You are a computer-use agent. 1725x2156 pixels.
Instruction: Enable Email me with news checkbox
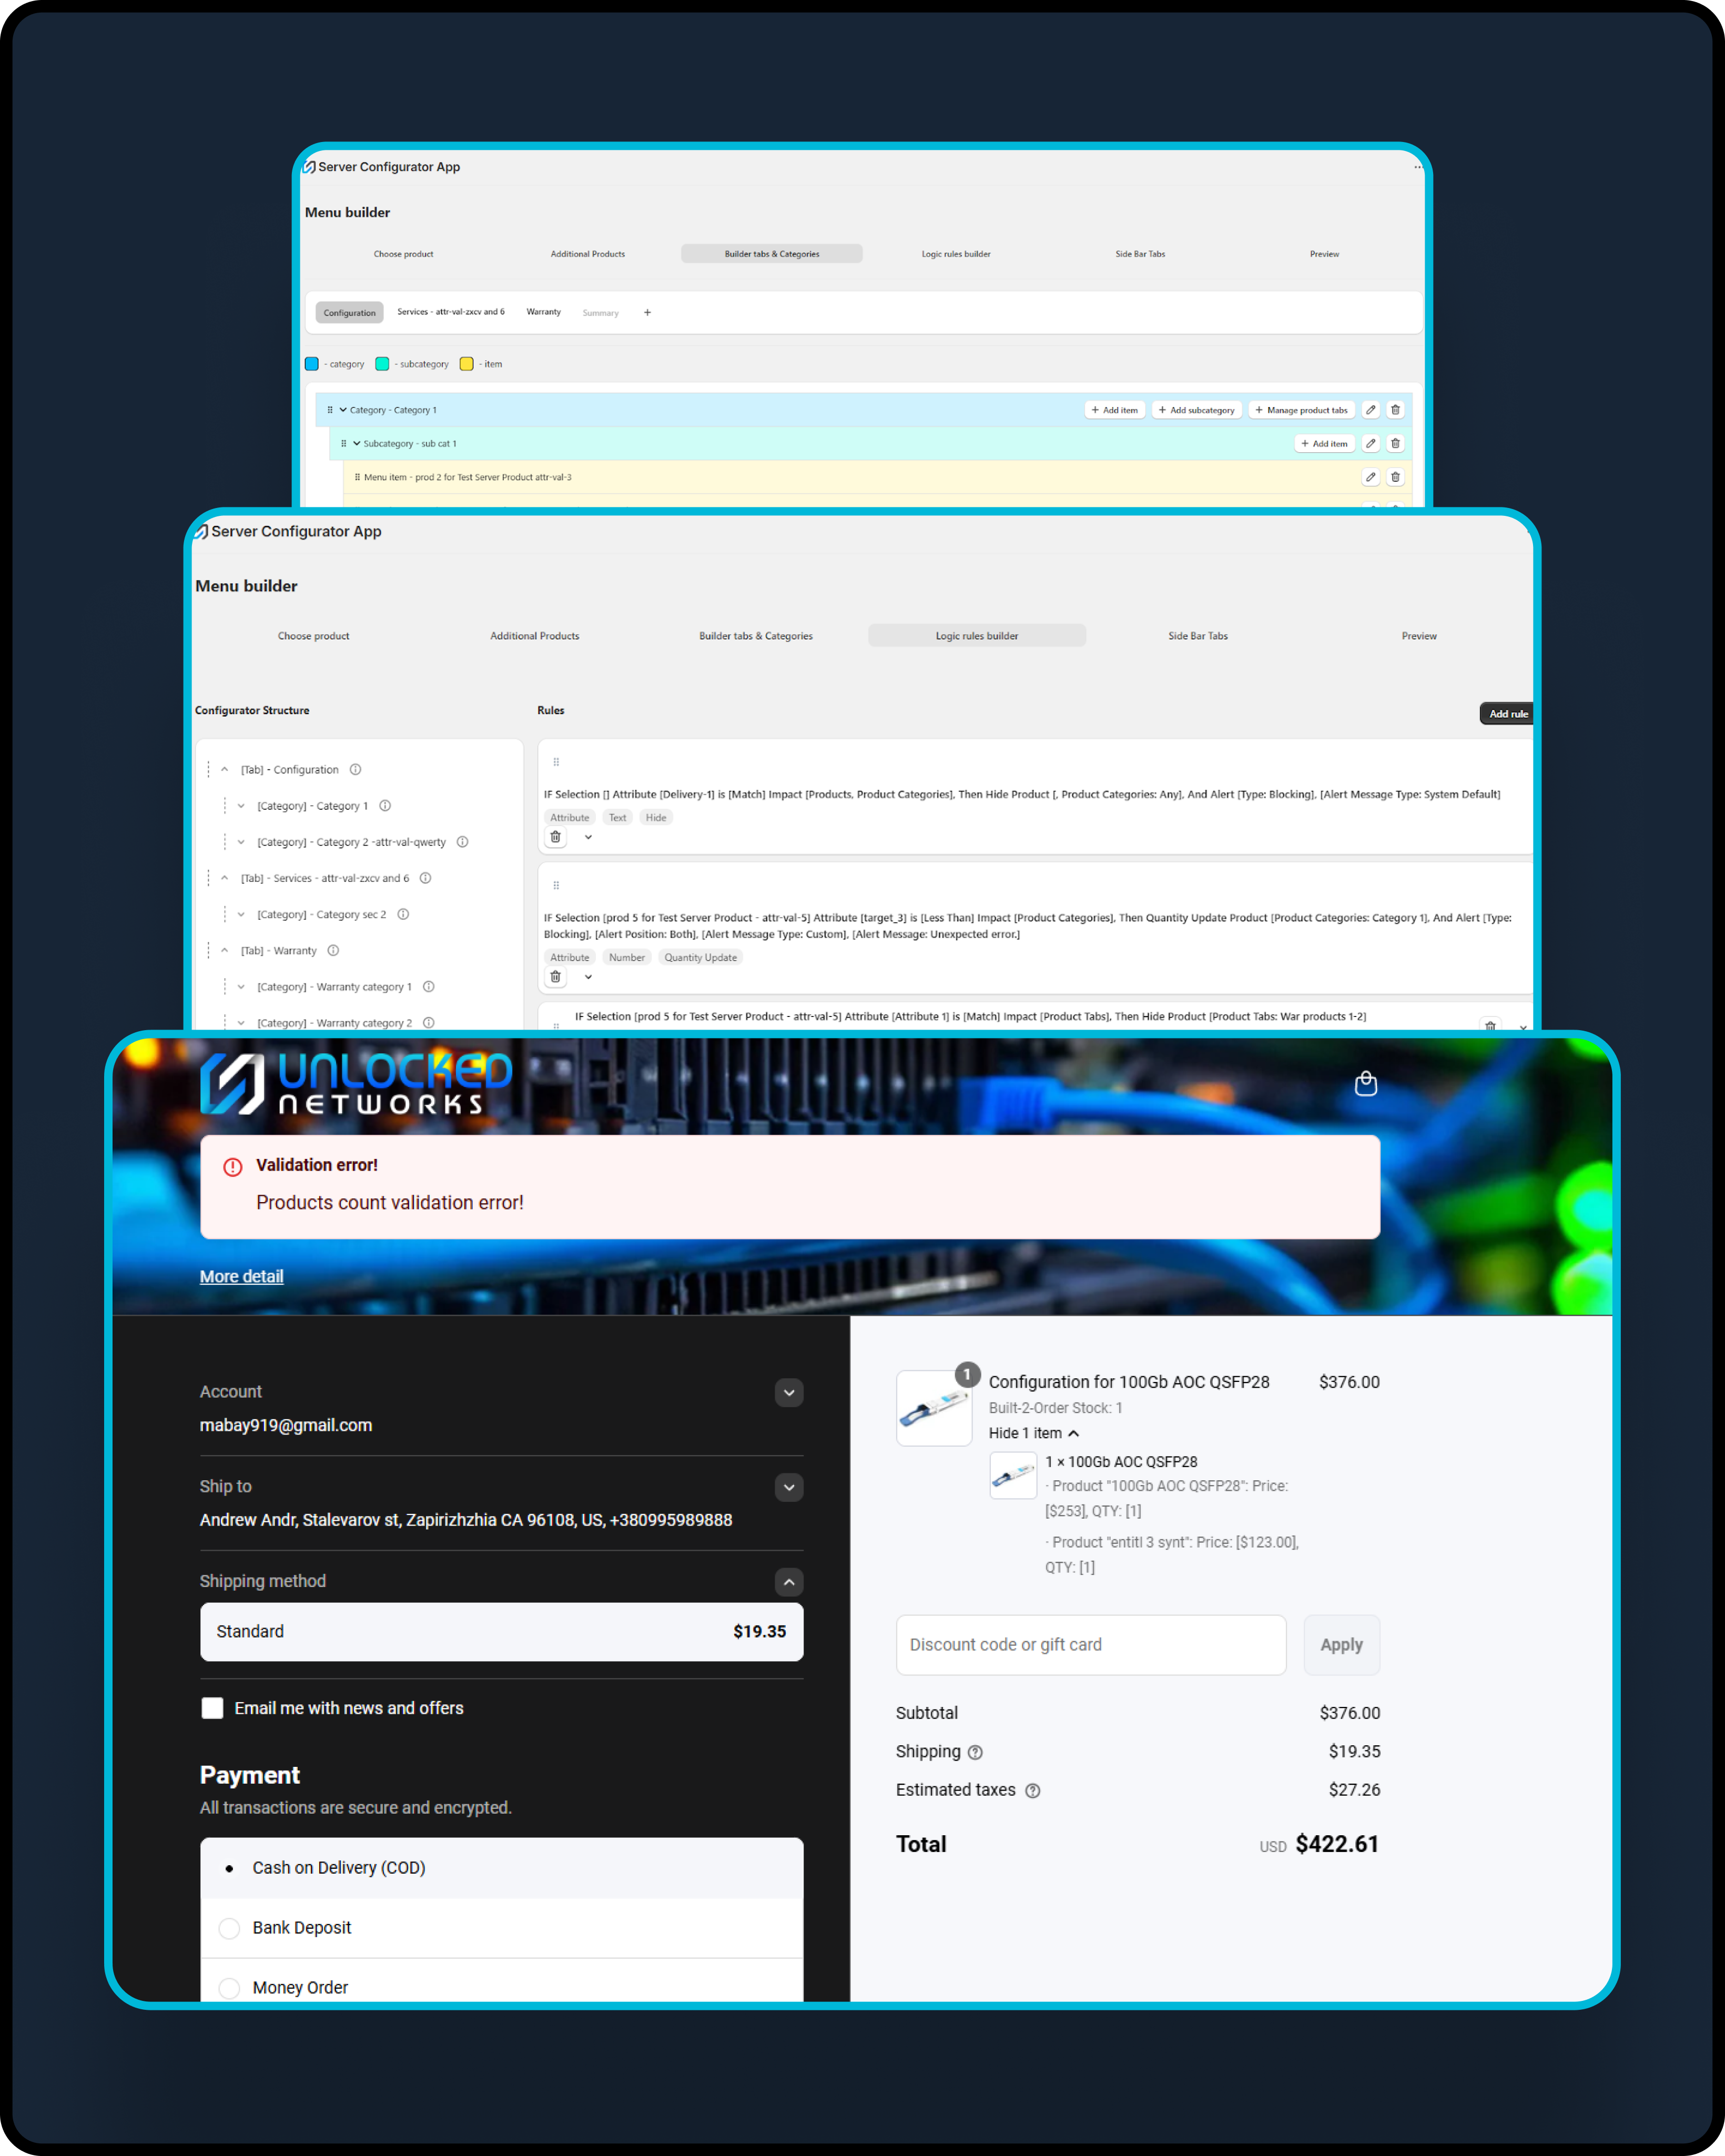tap(212, 1708)
